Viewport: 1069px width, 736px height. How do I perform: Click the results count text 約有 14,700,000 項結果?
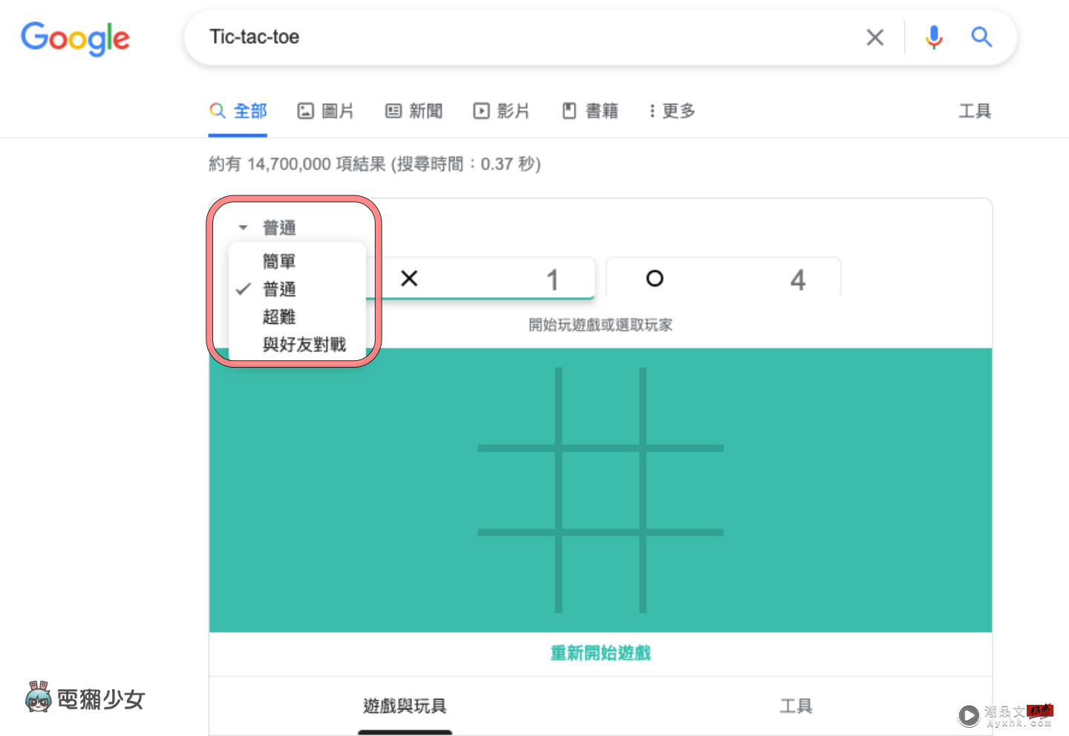tap(297, 163)
